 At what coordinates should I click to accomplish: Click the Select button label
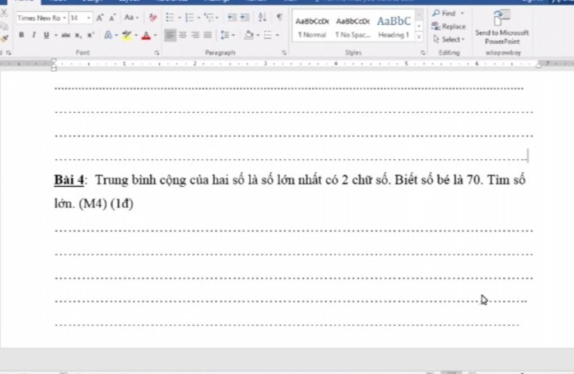click(x=451, y=39)
